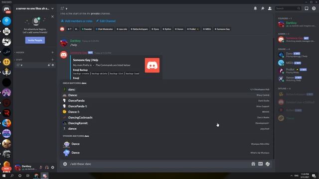
Task: Select the Chat Moderator role chip
Action: pyautogui.click(x=104, y=29)
